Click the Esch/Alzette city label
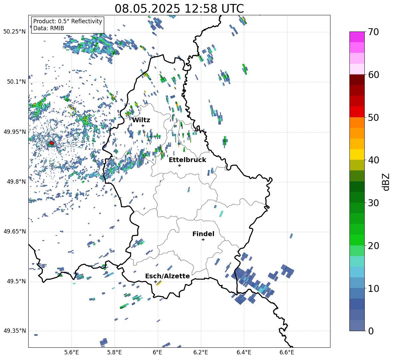Image resolution: width=394 pixels, height=359 pixels. tap(167, 276)
